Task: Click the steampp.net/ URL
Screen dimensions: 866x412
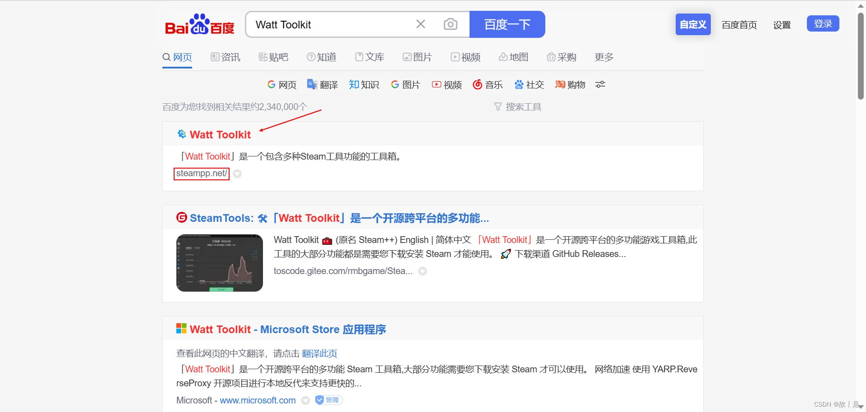Action: coord(202,174)
